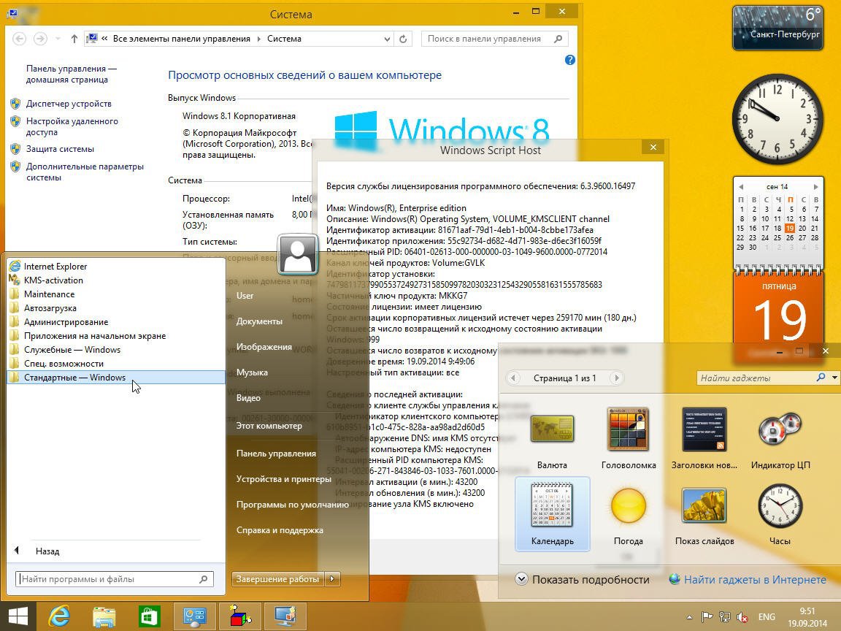Screen dimensions: 841x631
Task: Open gadget search dropdown arrow
Action: [834, 378]
